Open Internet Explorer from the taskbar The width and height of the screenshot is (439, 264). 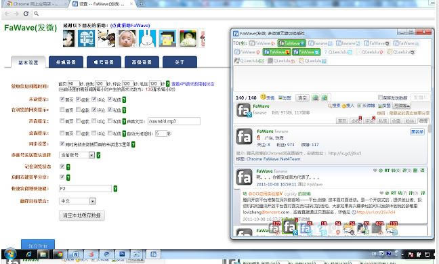[x=28, y=255]
